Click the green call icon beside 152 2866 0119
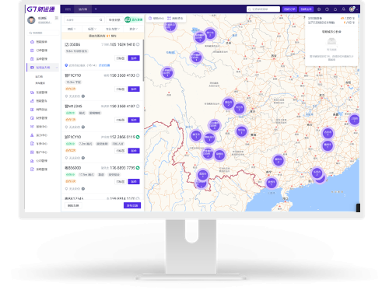Image resolution: width=389 pixels, height=297 pixels. pyautogui.click(x=138, y=137)
